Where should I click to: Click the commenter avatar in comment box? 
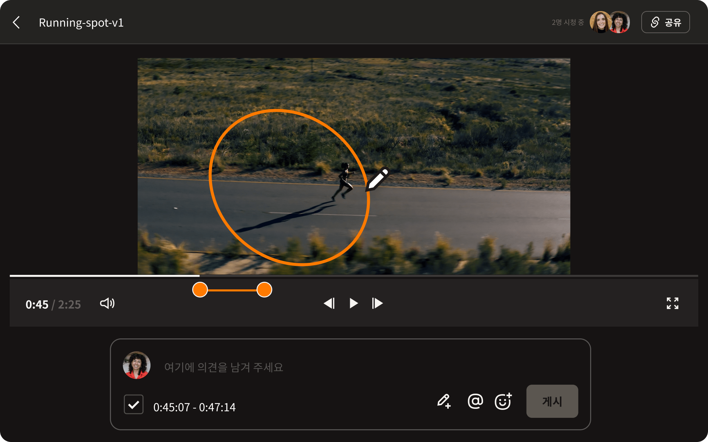click(137, 365)
